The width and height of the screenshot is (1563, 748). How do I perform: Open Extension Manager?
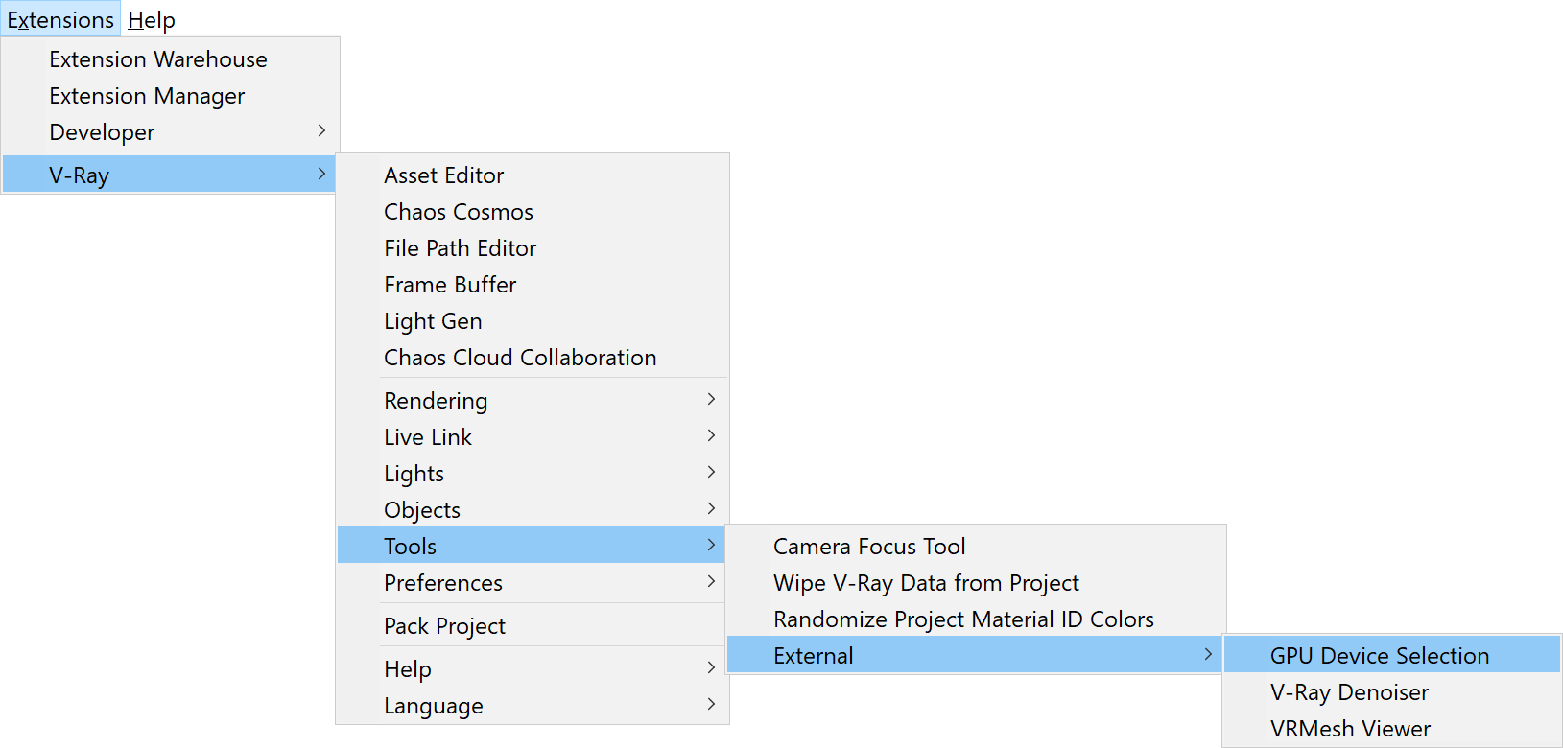tap(170, 96)
